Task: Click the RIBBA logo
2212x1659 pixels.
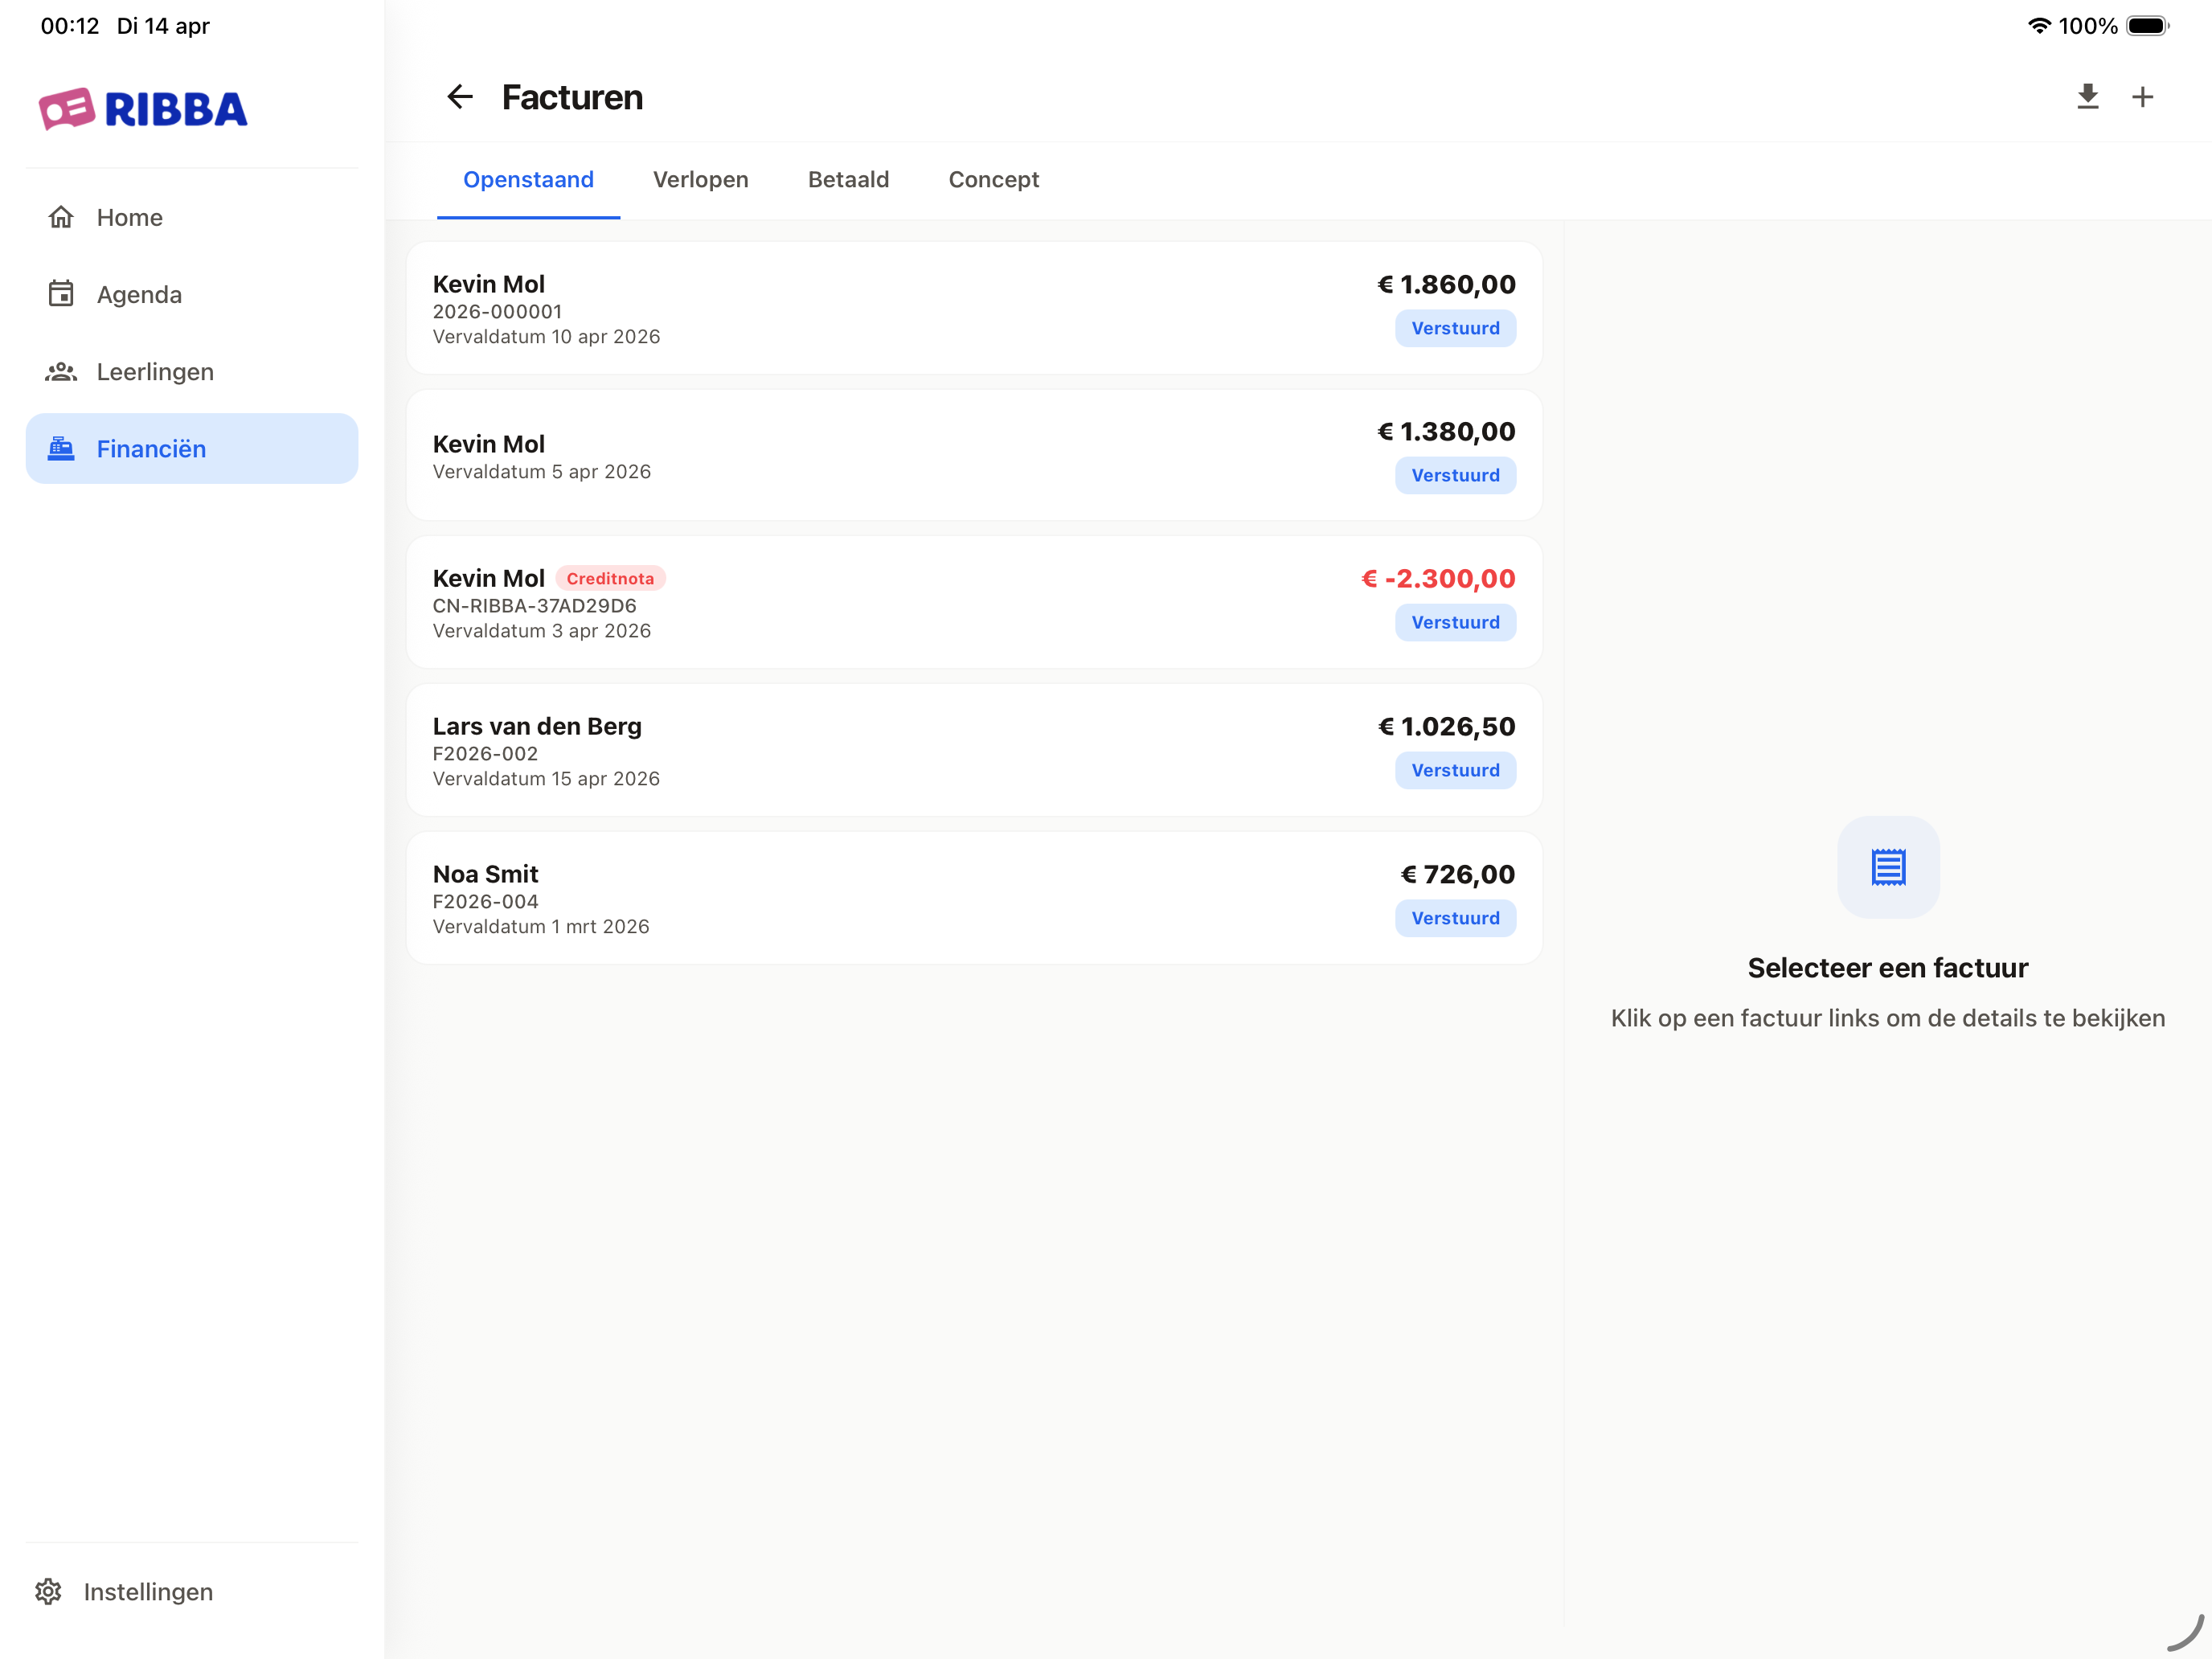Action: (x=143, y=109)
